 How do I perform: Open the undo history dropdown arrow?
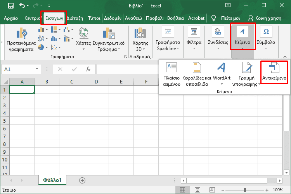(28, 6)
